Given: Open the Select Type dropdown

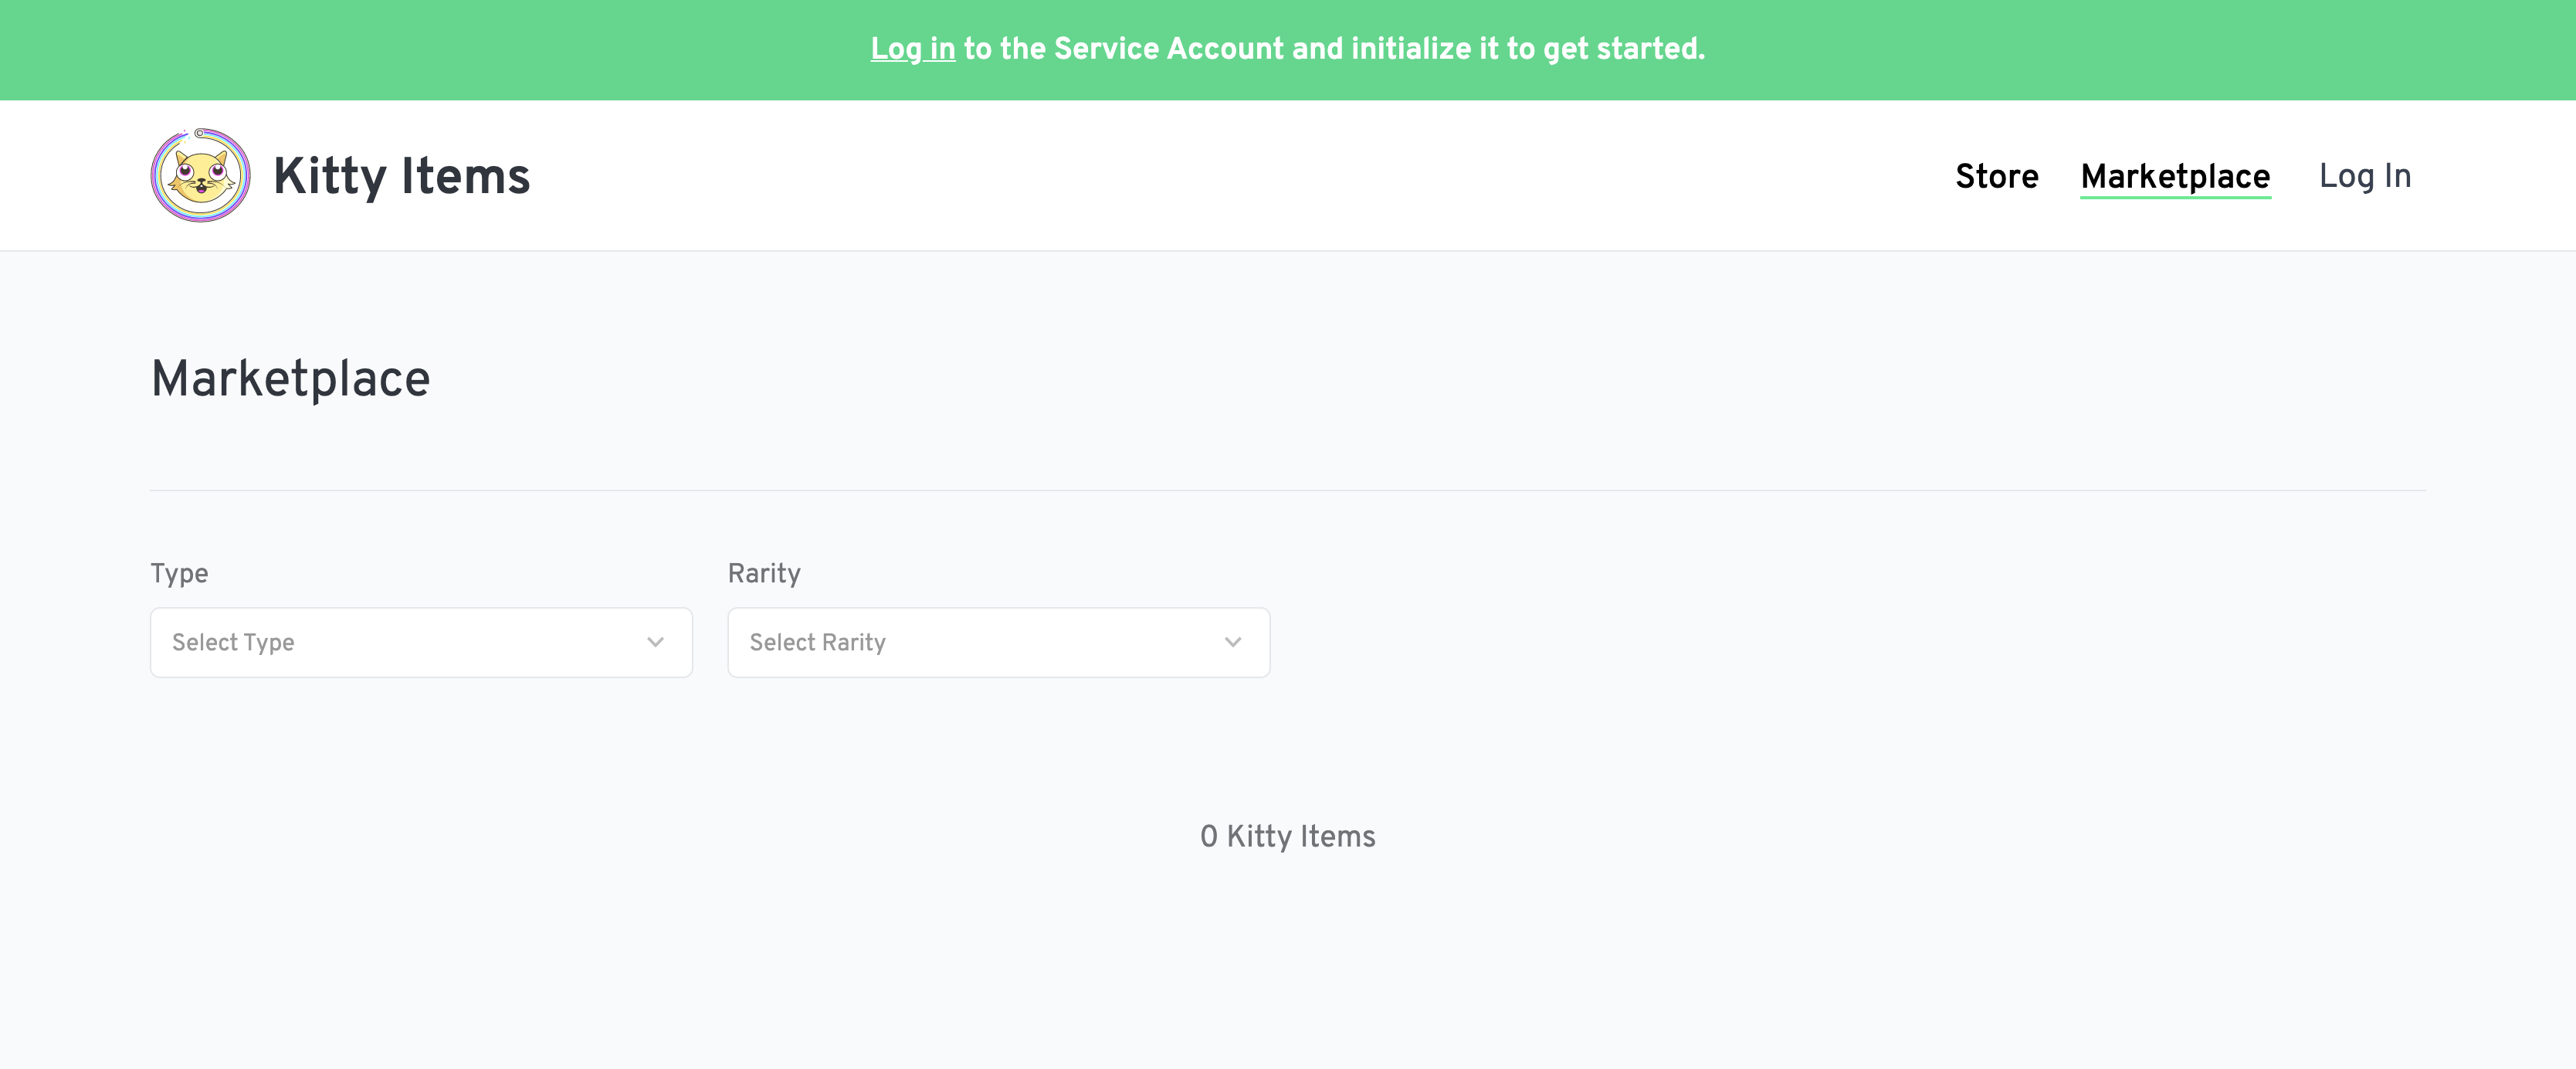Looking at the screenshot, I should pyautogui.click(x=420, y=642).
